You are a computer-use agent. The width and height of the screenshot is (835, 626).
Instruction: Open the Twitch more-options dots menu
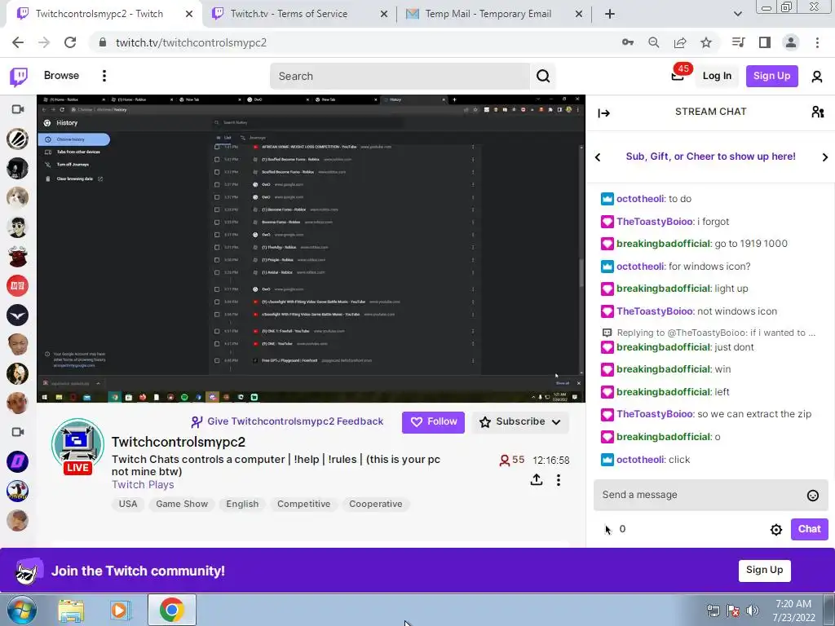pyautogui.click(x=104, y=76)
